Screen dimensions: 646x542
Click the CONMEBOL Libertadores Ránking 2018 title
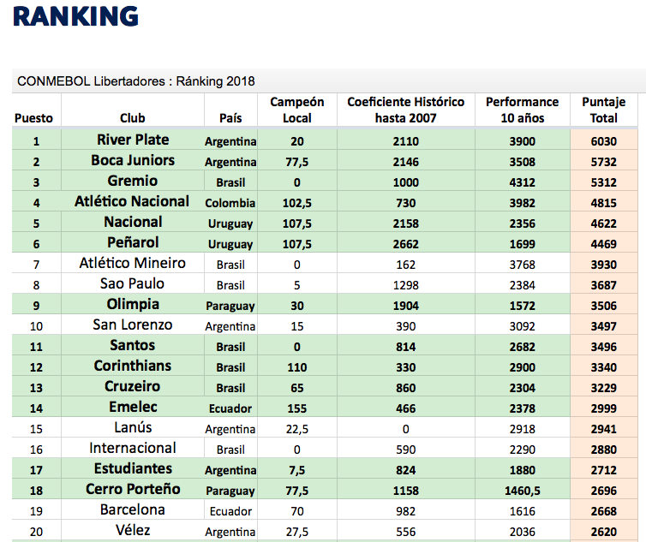135,81
